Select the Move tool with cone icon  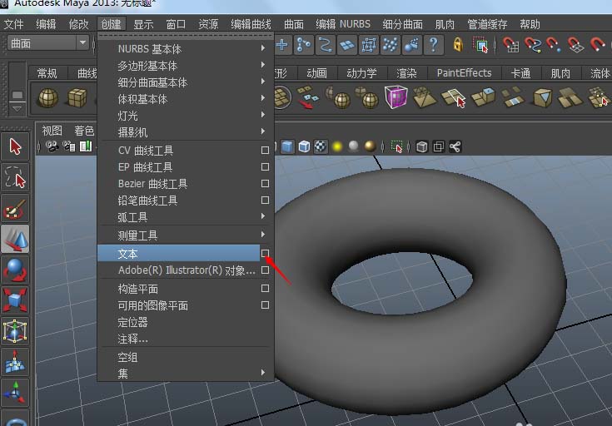coord(15,239)
